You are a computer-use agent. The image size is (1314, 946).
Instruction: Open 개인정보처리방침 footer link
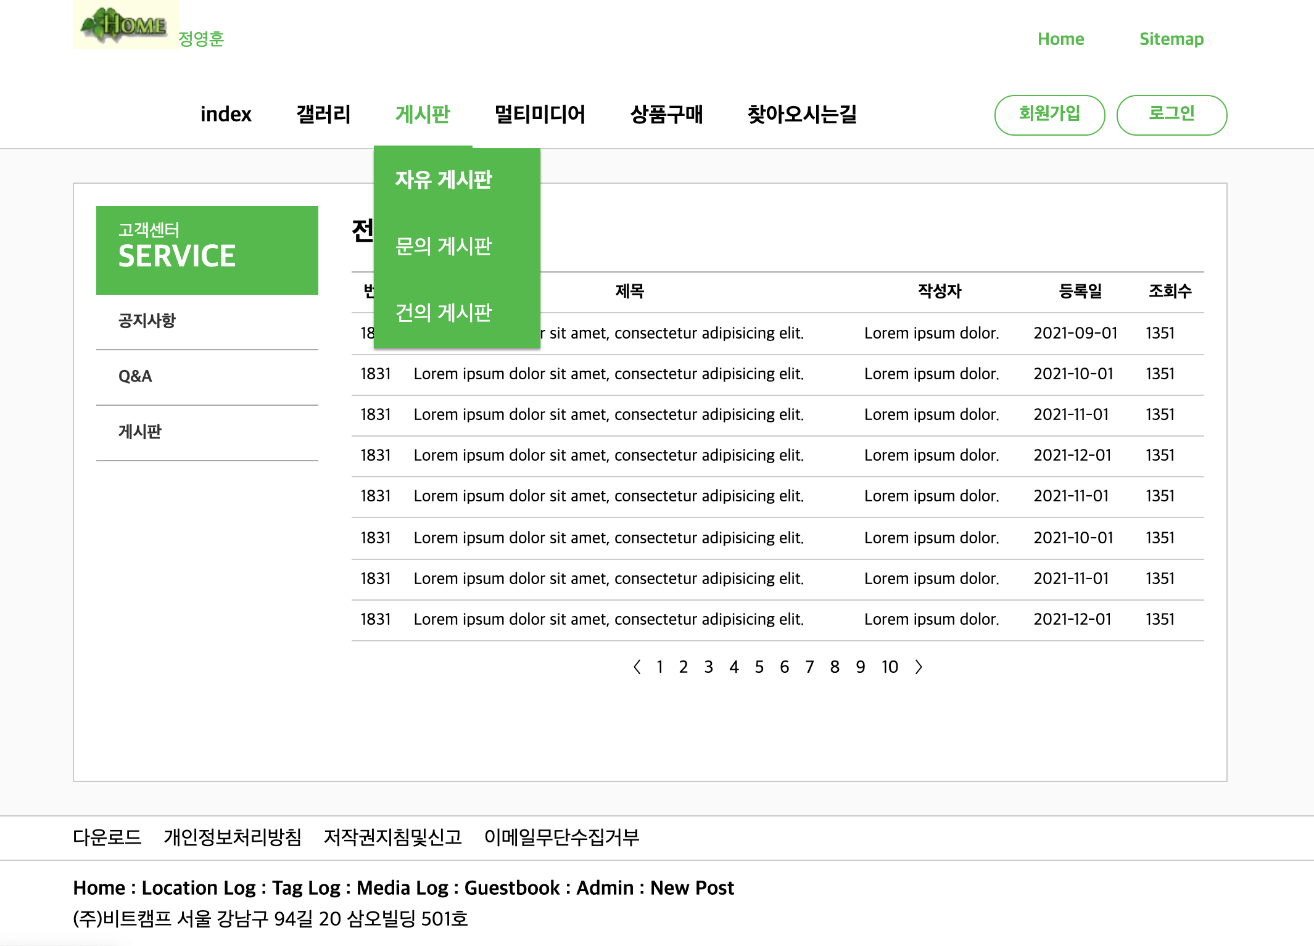(233, 837)
